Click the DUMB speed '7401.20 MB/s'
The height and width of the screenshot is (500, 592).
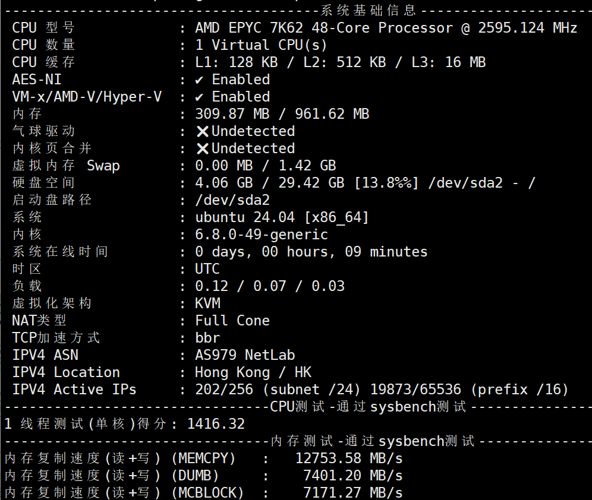pyautogui.click(x=353, y=476)
